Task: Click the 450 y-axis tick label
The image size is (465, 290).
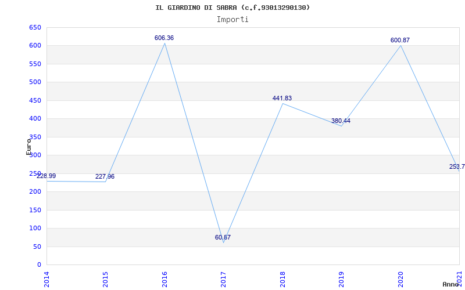Action: click(35, 100)
